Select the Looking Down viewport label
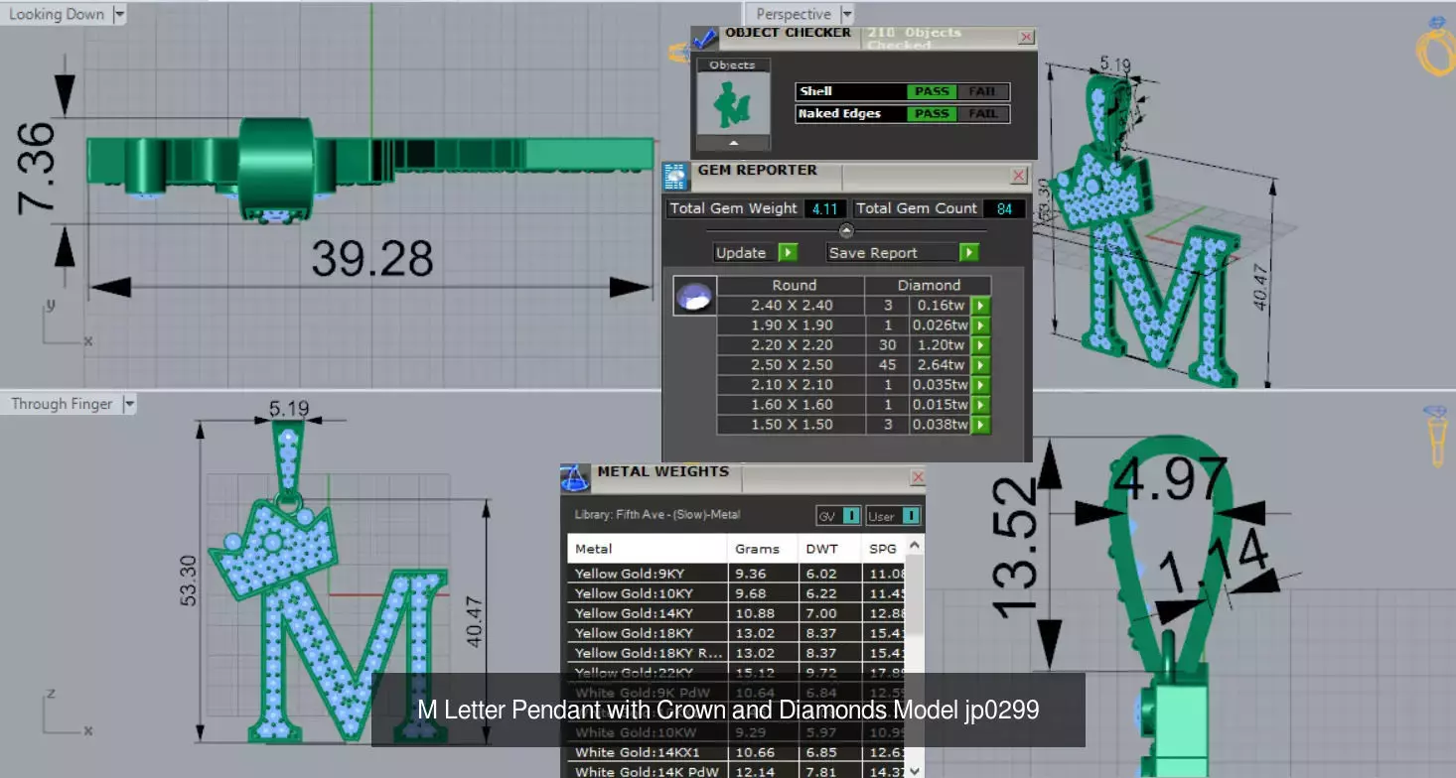 pyautogui.click(x=57, y=14)
